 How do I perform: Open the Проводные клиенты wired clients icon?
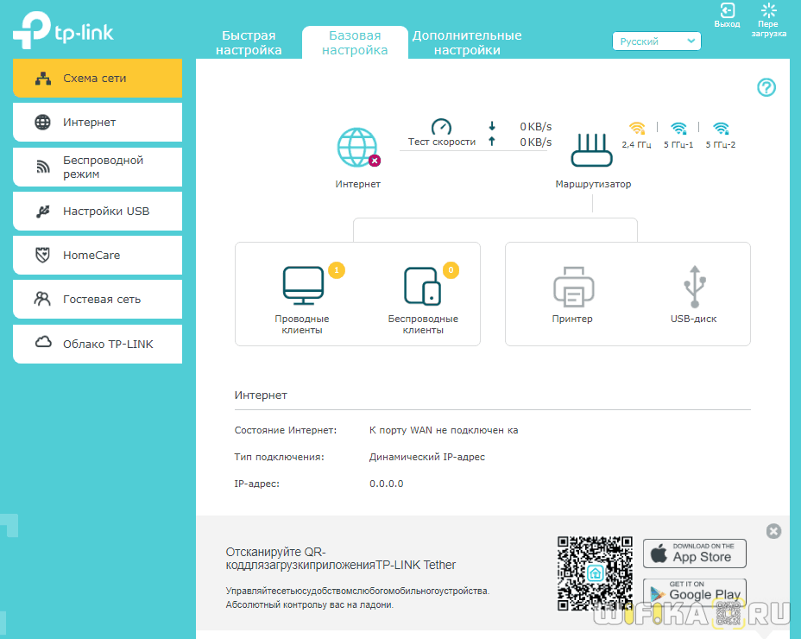302,286
